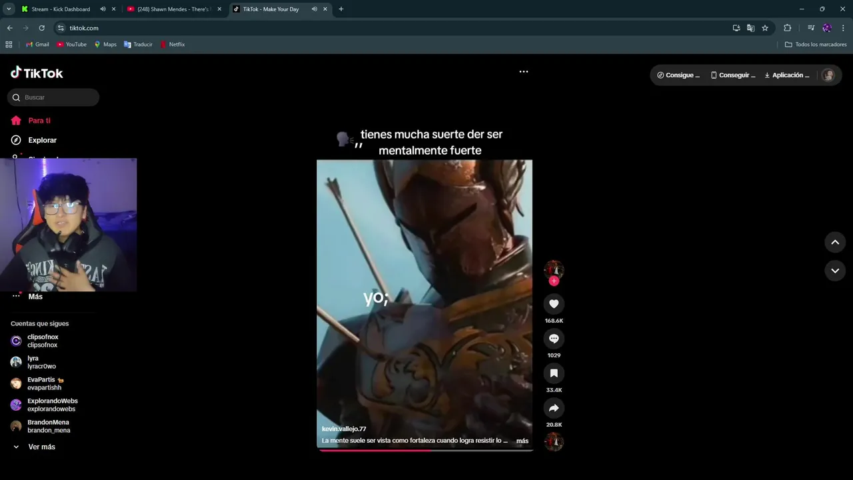Open a new browser tab
Viewport: 853px width, 480px height.
tap(341, 9)
